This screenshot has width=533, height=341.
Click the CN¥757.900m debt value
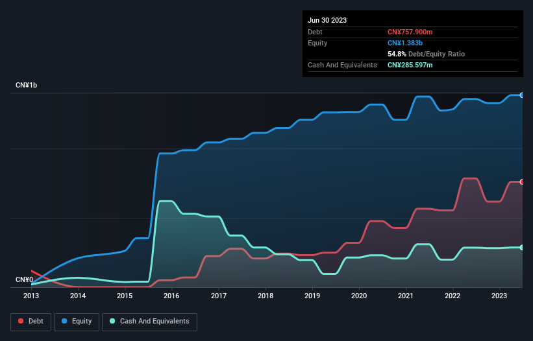410,32
